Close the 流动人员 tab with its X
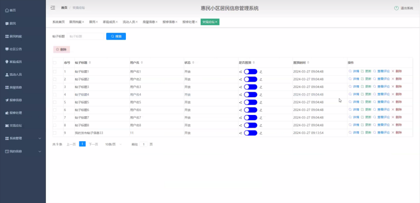The height and width of the screenshot is (203, 420). point(136,22)
